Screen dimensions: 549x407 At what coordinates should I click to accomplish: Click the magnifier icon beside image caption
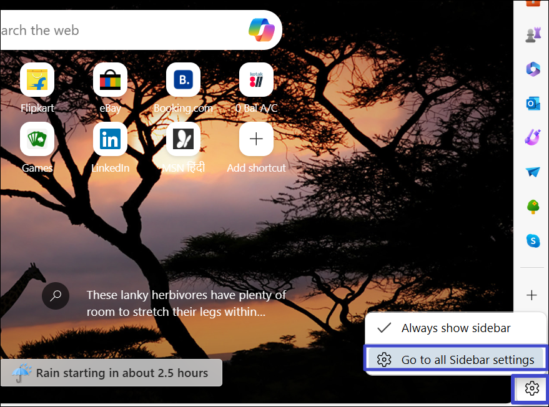[56, 296]
